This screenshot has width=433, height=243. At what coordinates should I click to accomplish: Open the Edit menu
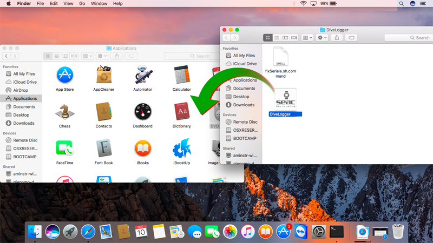pos(54,4)
